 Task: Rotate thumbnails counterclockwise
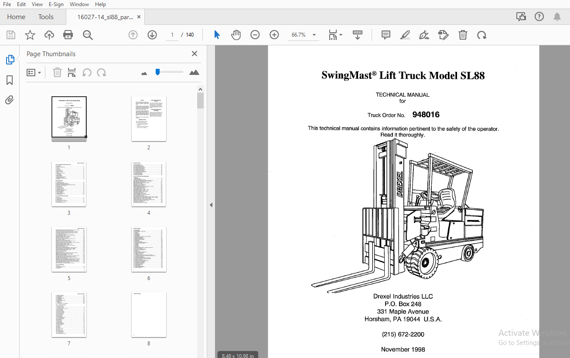click(87, 72)
